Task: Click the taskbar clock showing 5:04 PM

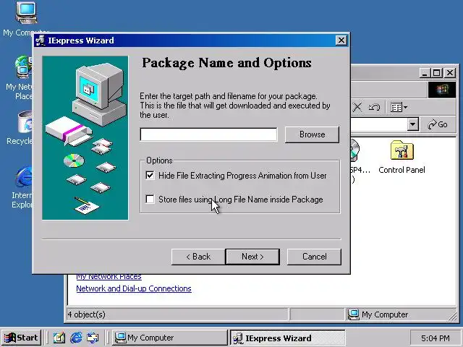Action: [x=436, y=338]
